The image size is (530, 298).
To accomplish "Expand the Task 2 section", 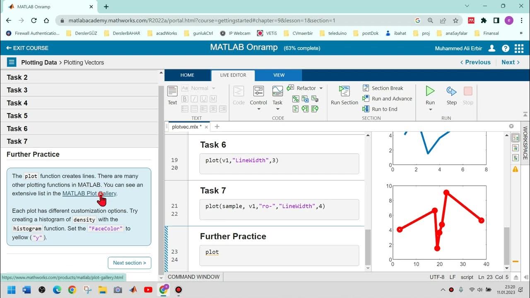I will pyautogui.click(x=79, y=77).
